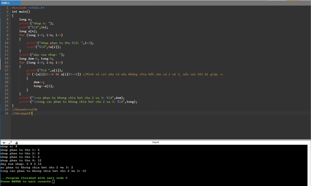Open the input tab of the console
This screenshot has width=311, height=186.
tap(155, 142)
